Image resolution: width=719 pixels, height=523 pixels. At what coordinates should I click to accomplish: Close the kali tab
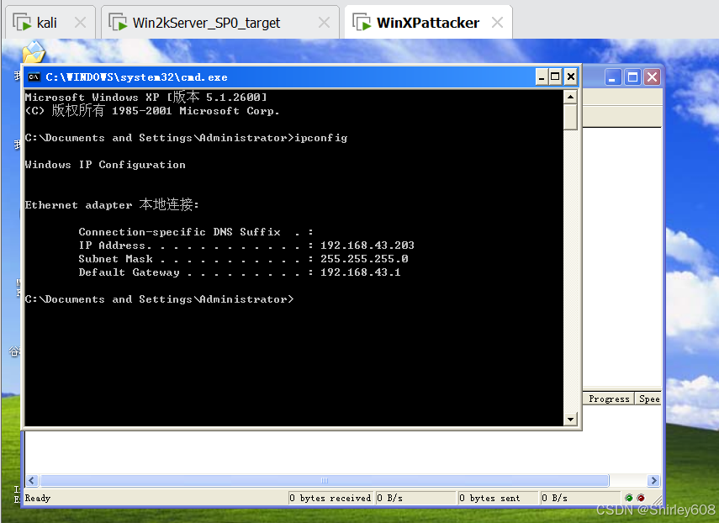tap(80, 22)
